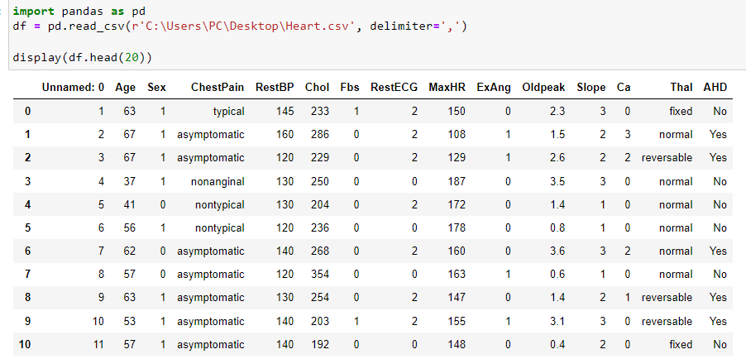Click the Thal column header
This screenshot has height=359, width=746.
681,88
